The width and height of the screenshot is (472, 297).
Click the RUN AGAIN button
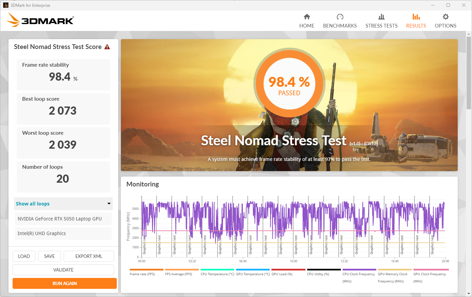pos(65,283)
